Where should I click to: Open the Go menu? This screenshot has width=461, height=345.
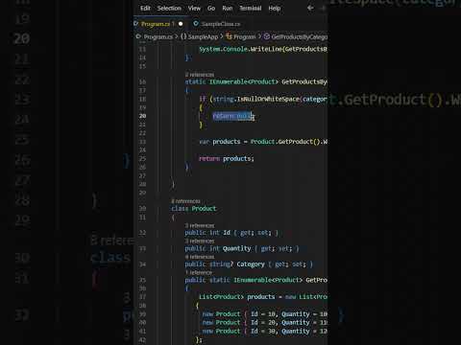pos(211,9)
